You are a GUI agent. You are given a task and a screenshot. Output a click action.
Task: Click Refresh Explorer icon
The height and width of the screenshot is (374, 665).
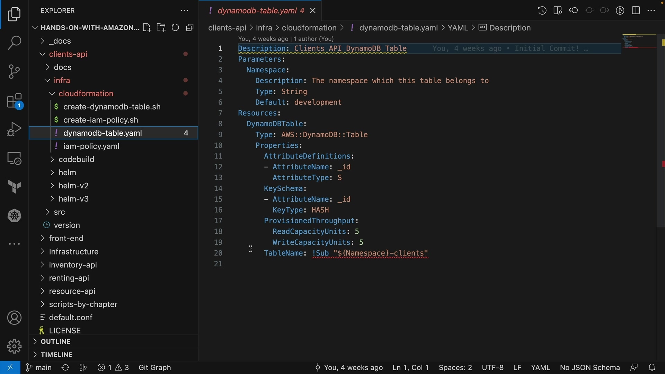[176, 28]
